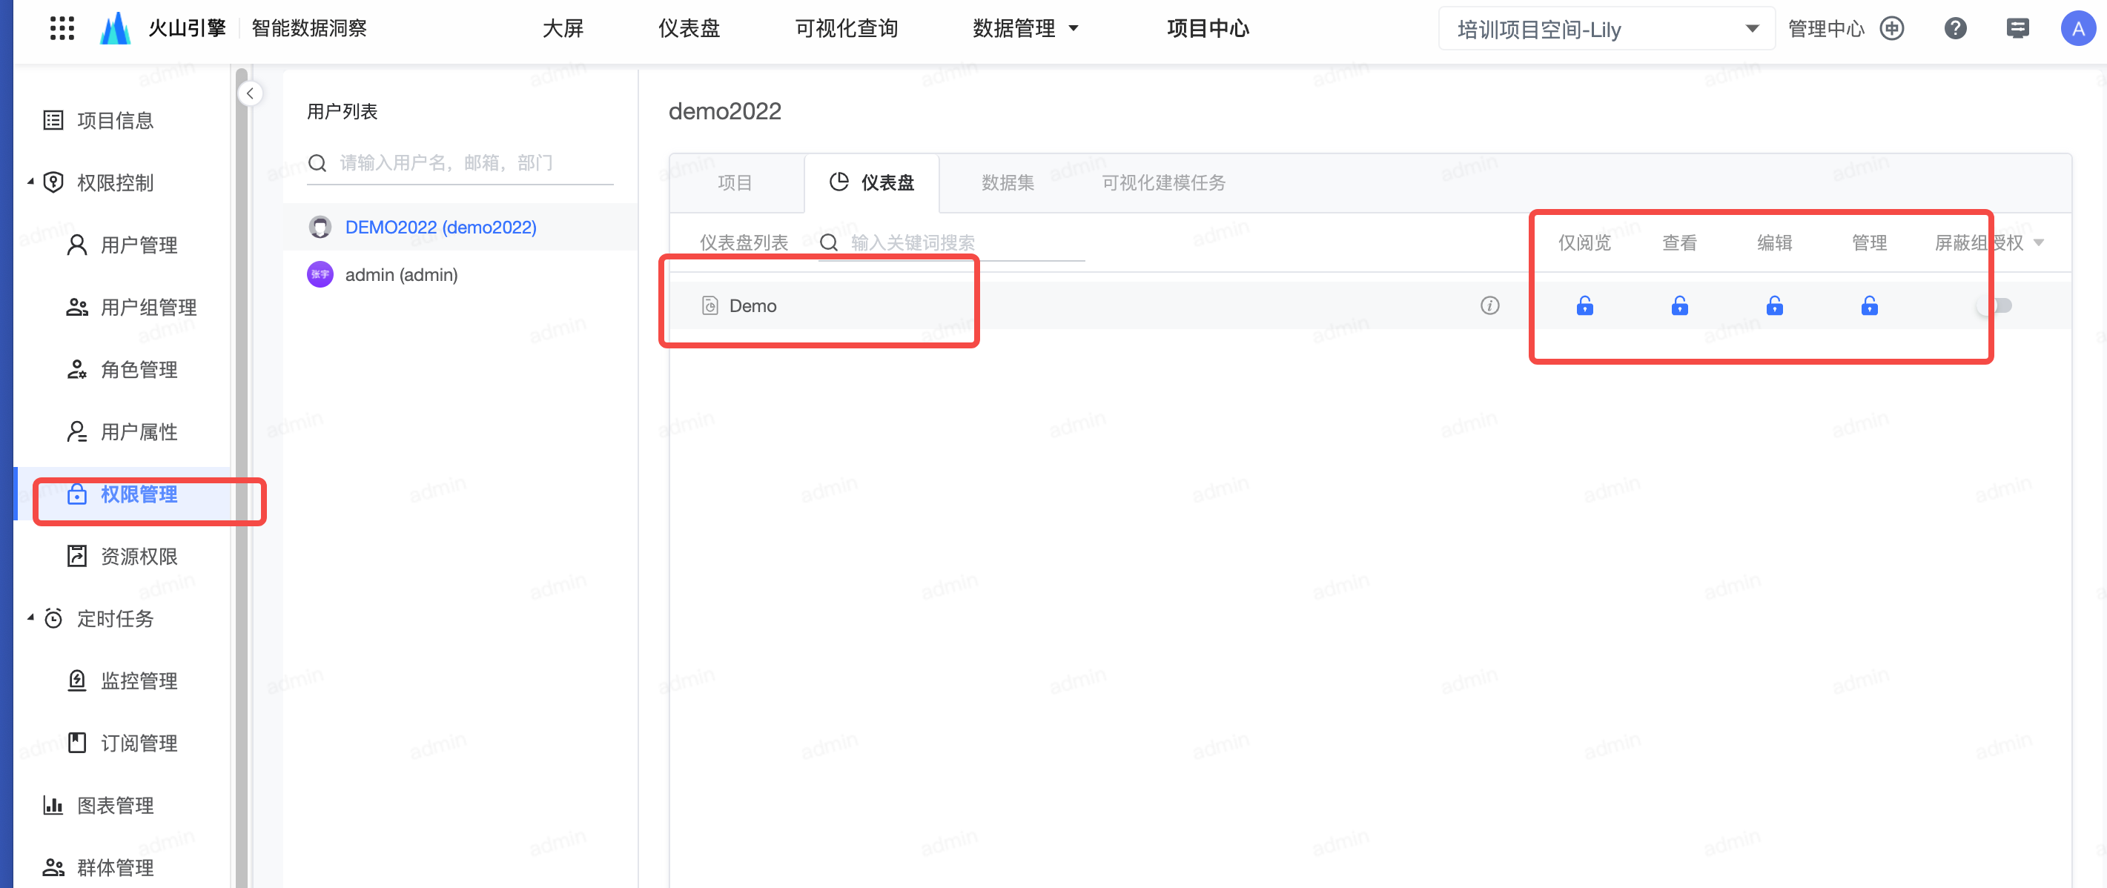Switch to the 项目 tab
2107x888 pixels.
(x=735, y=182)
